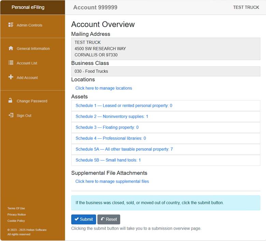The image size is (266, 241).
Task: Select Change Password in sidebar
Action: [32, 101]
